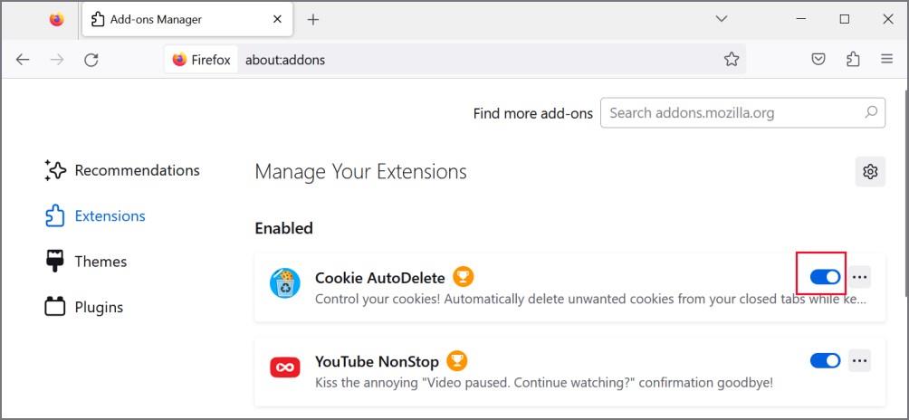
Task: Open the Firefox hamburger application menu
Action: click(x=886, y=59)
